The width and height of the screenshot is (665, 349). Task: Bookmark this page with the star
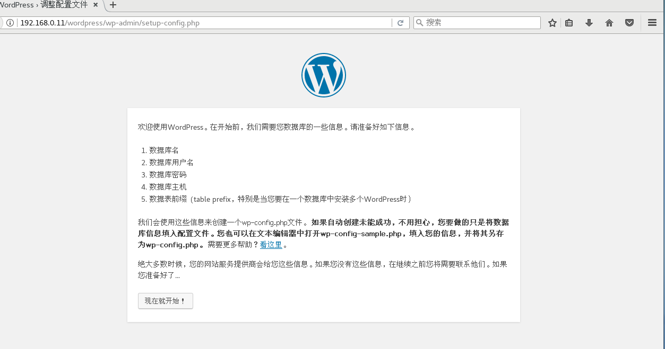pyautogui.click(x=552, y=23)
